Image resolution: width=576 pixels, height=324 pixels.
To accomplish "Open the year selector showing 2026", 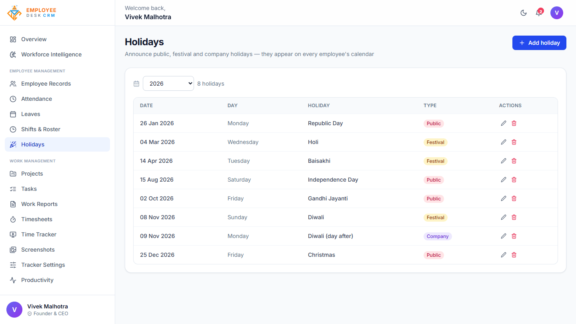I will coord(168,84).
